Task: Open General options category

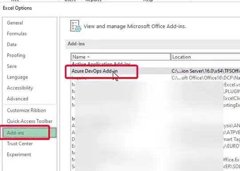Action: click(15, 23)
